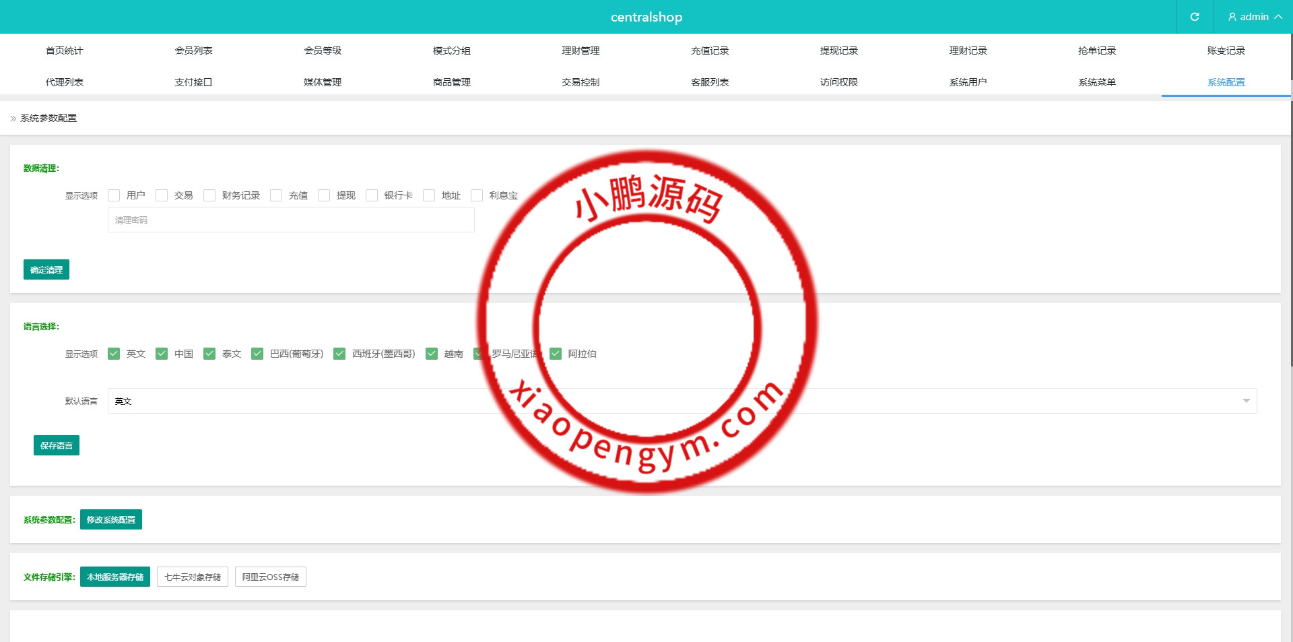This screenshot has height=642, width=1293.
Task: Uncheck the 英文 language checkbox
Action: pyautogui.click(x=114, y=354)
